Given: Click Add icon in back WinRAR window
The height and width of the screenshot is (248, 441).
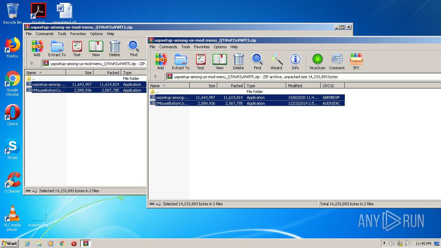Looking at the screenshot, I should click(x=37, y=49).
